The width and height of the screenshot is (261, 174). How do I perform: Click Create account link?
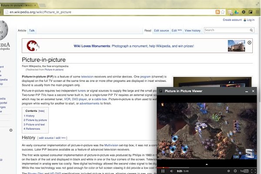(x=232, y=20)
